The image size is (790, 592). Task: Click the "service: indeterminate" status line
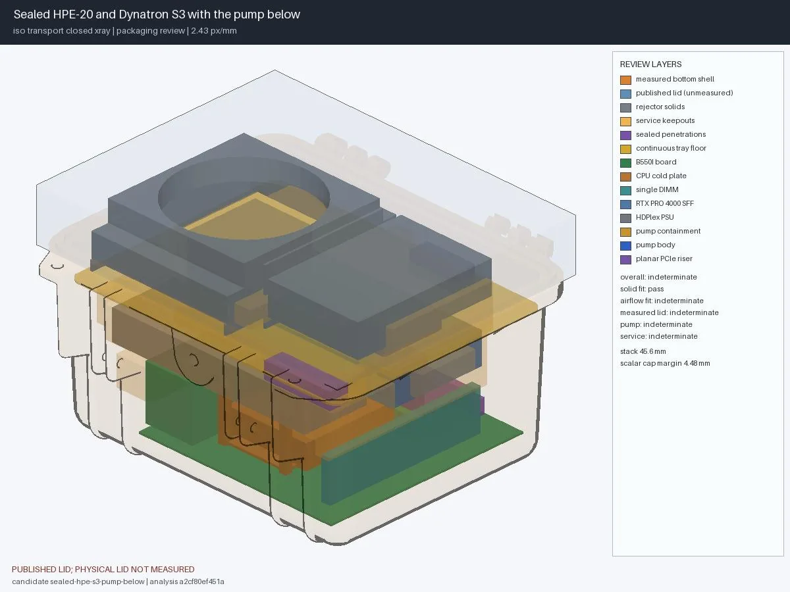(659, 336)
